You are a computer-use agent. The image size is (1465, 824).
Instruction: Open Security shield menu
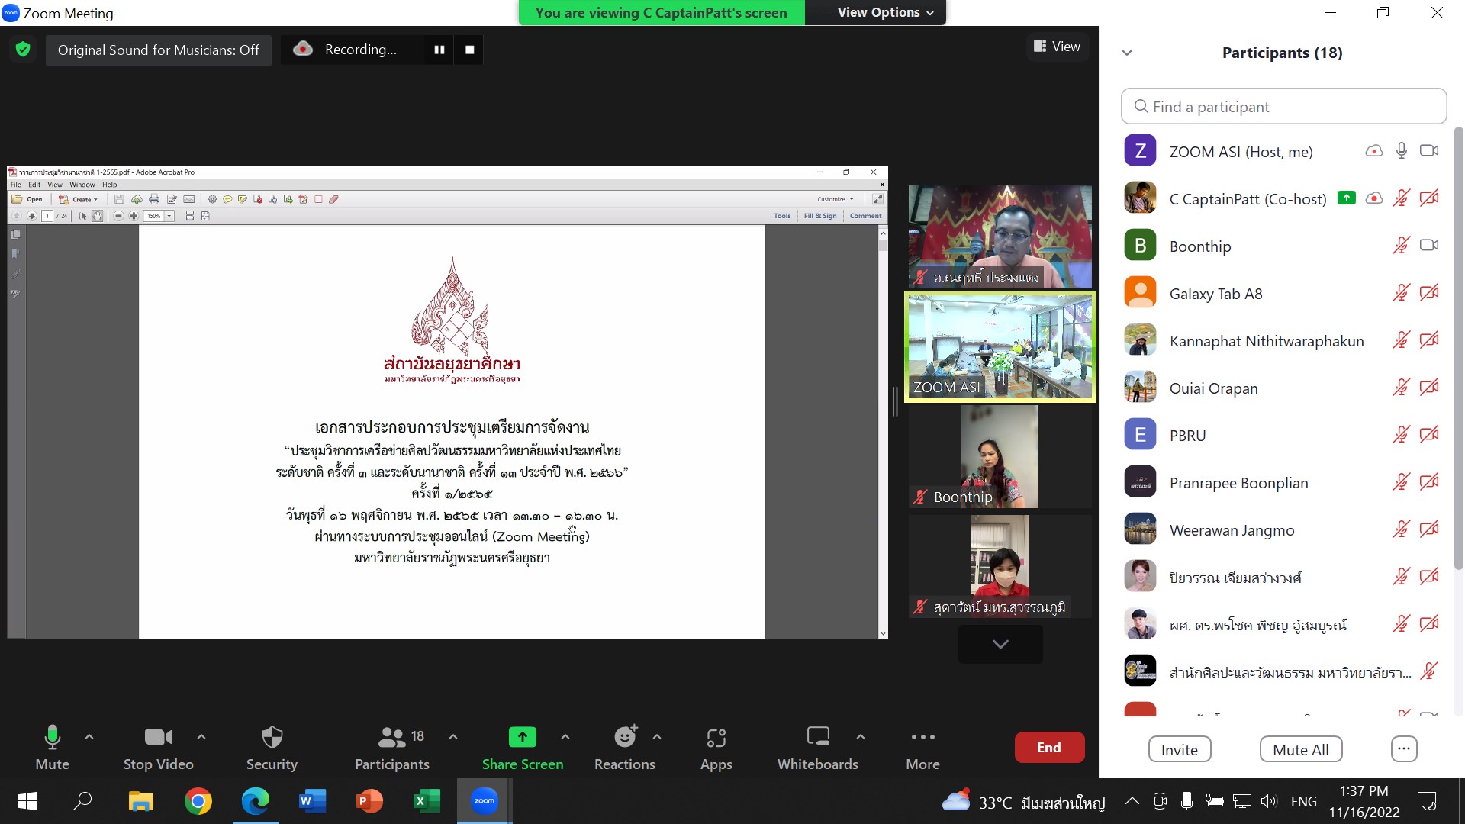272,748
